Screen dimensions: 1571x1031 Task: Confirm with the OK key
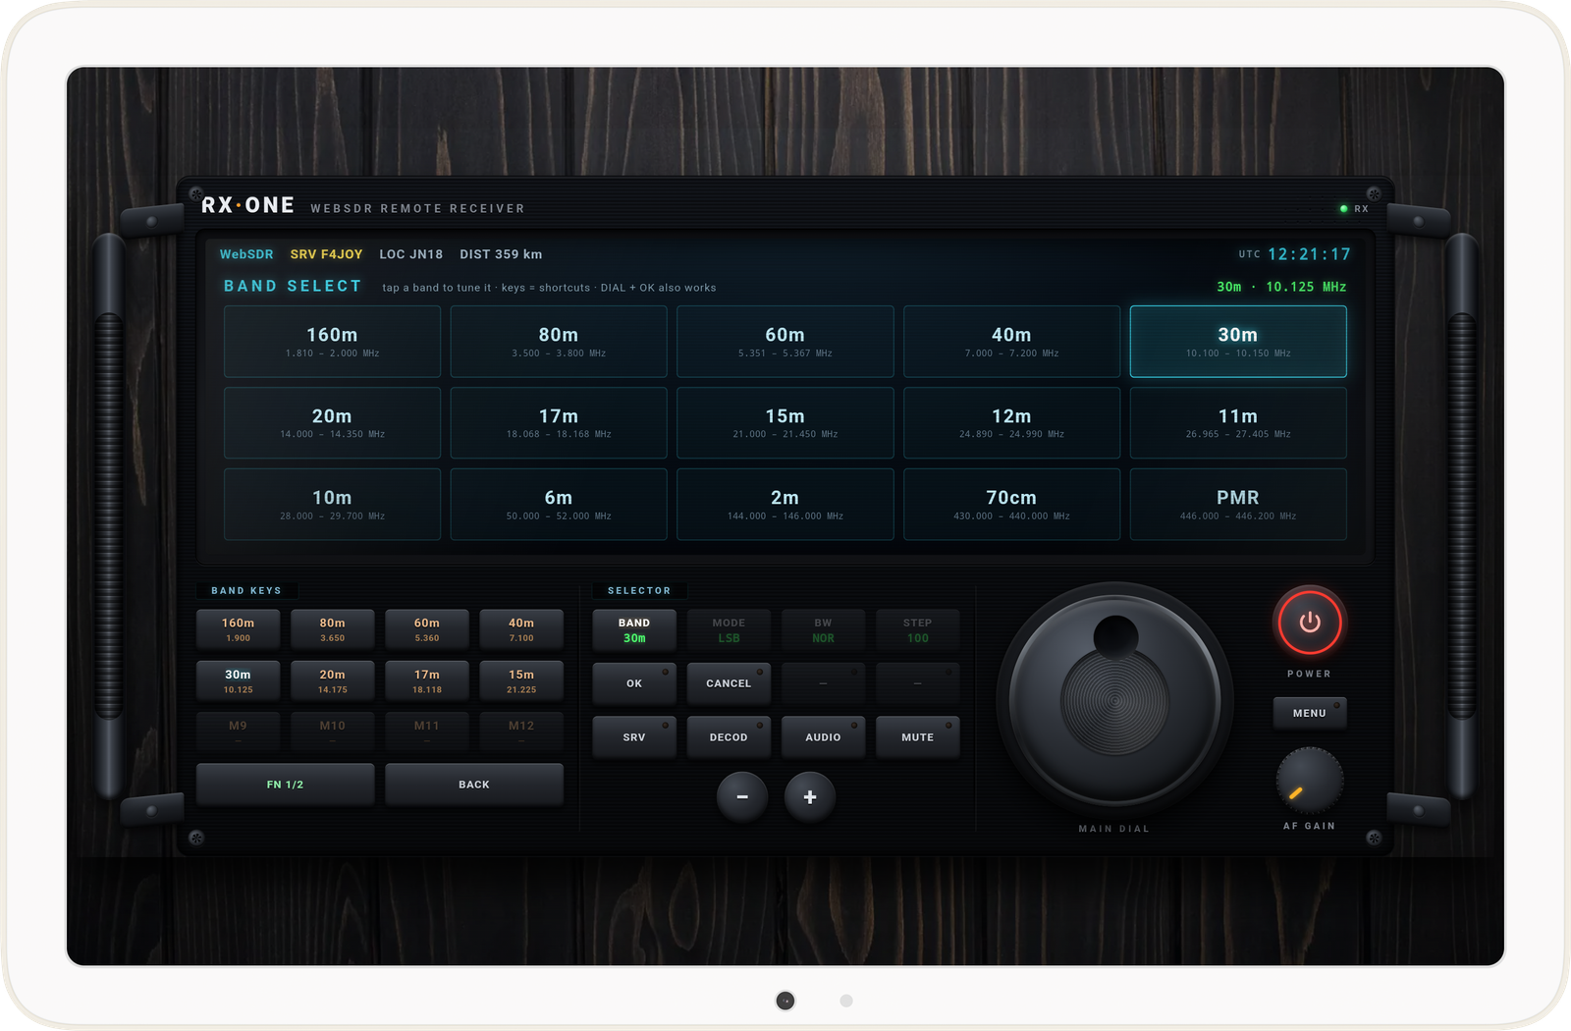point(634,683)
